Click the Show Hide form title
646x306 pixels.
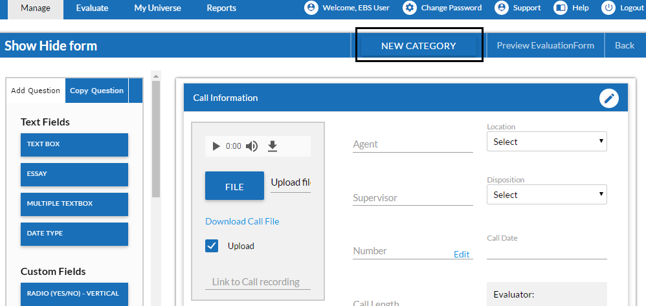(50, 46)
